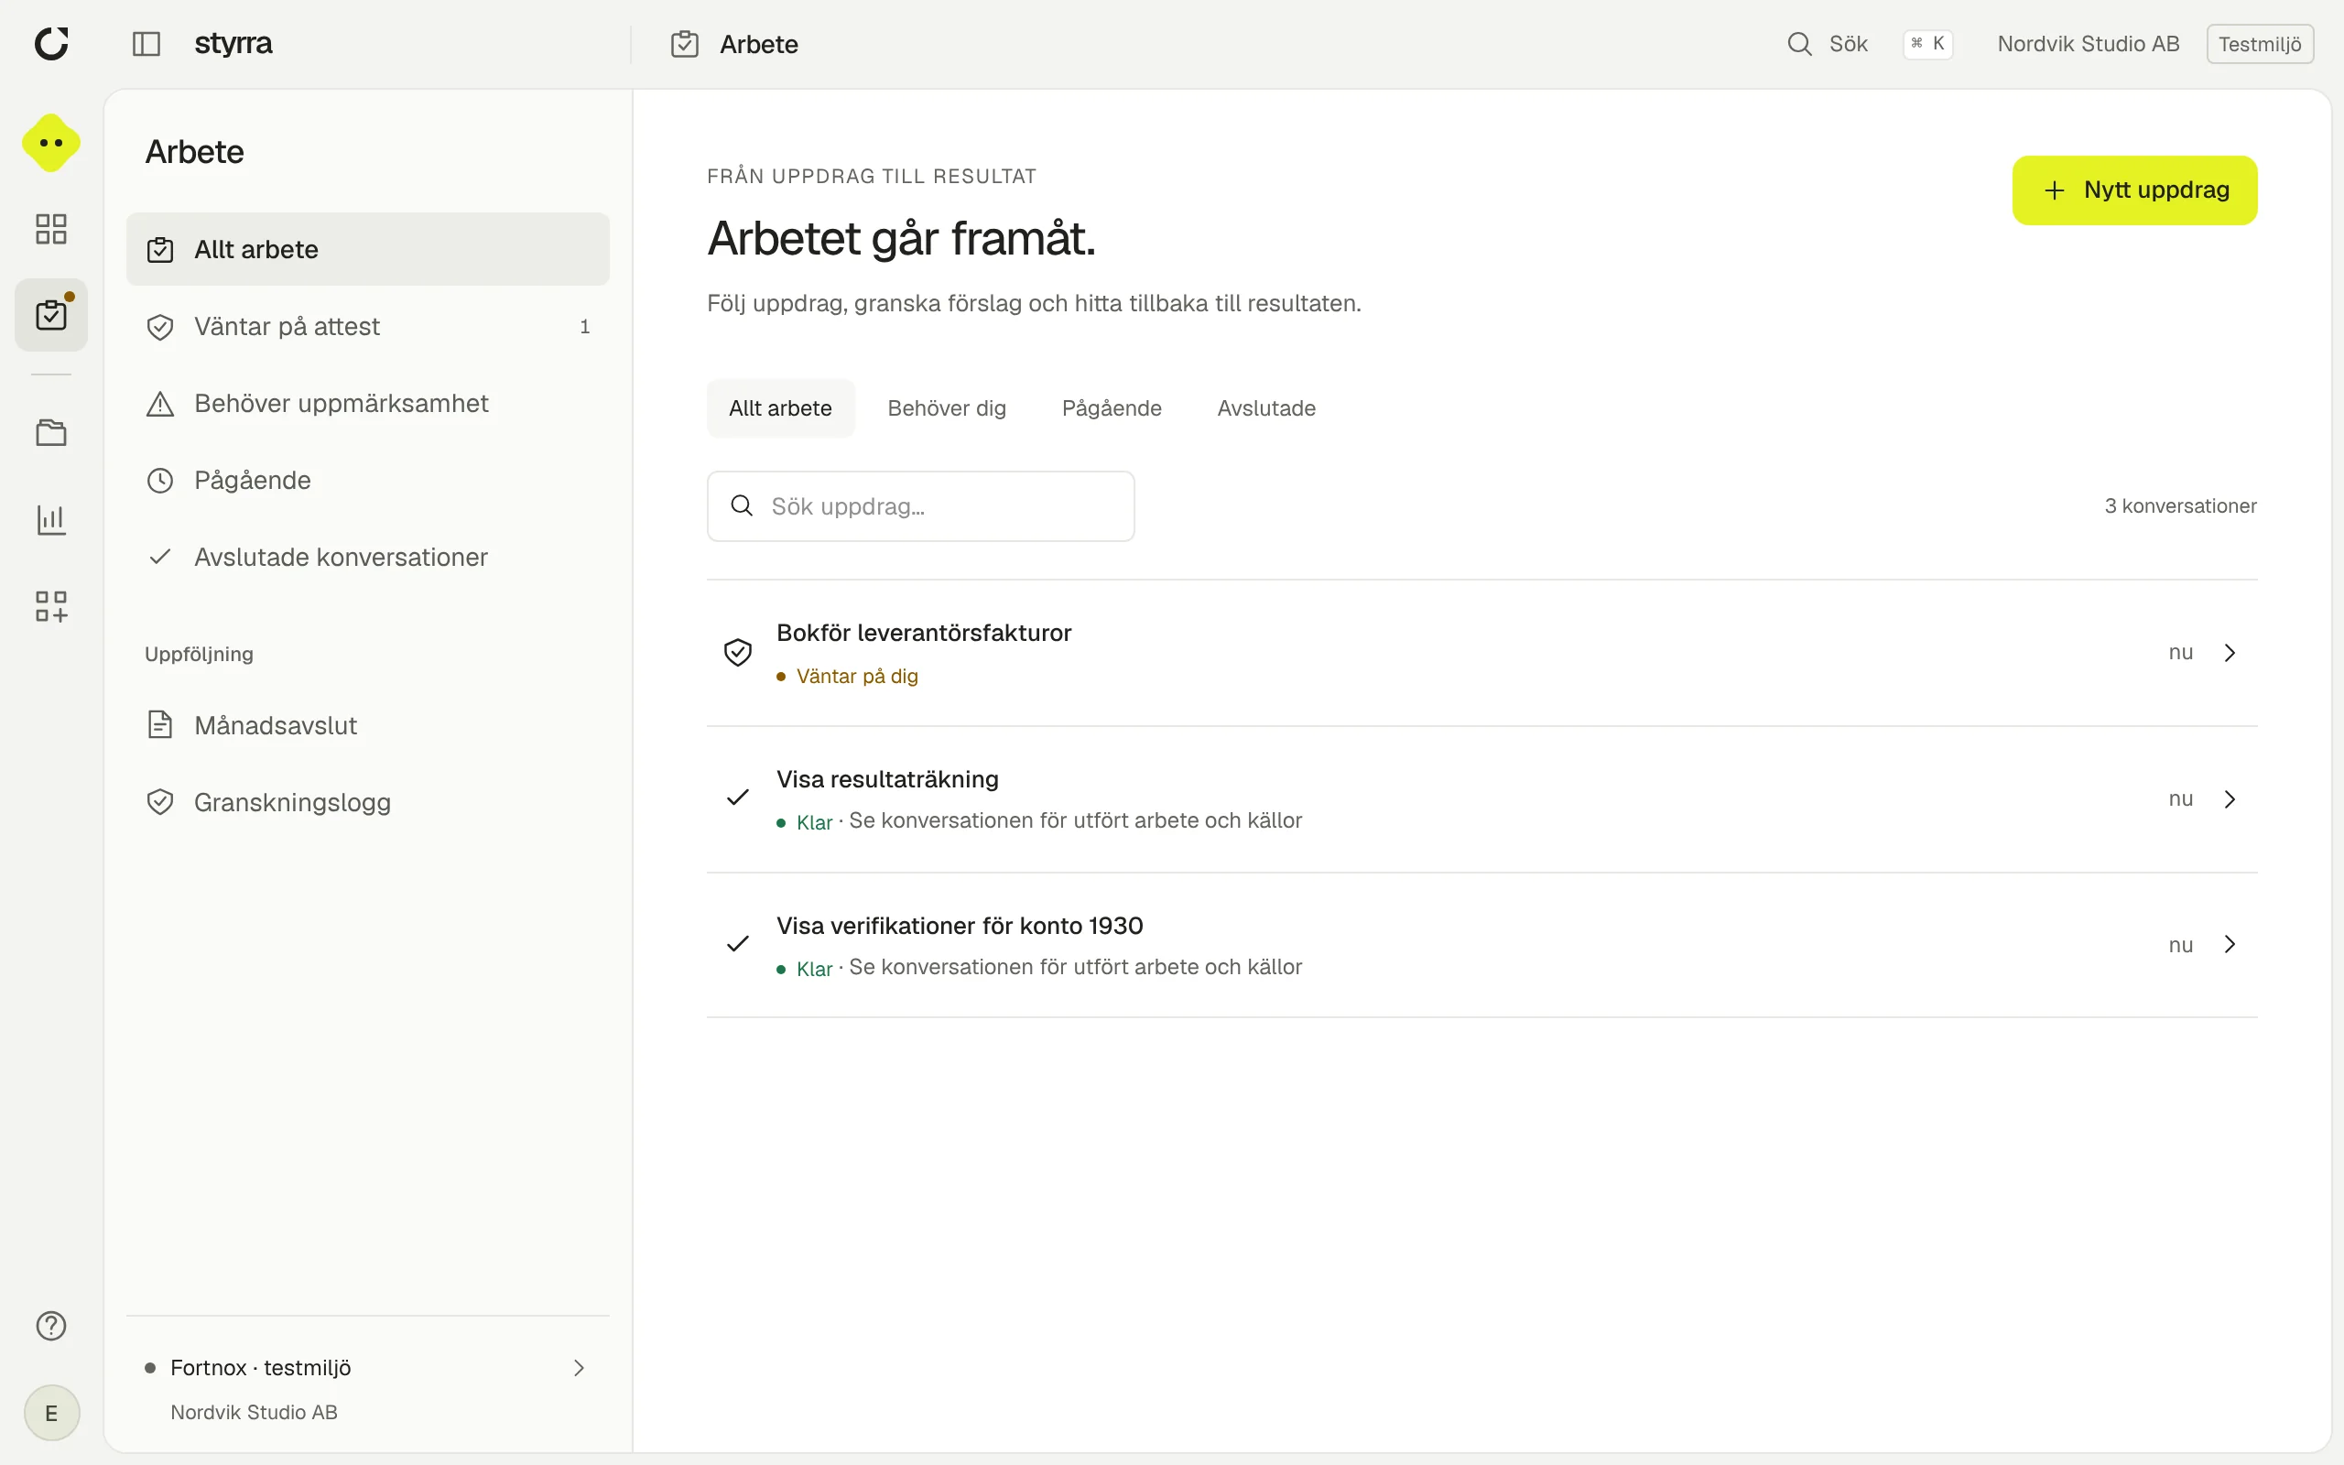Open Visa resultaträkning conversation title

pyautogui.click(x=887, y=779)
